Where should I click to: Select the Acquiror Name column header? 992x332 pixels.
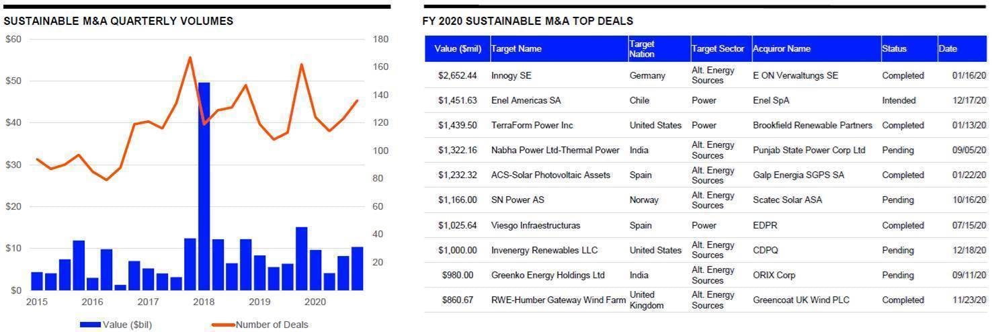tap(782, 49)
